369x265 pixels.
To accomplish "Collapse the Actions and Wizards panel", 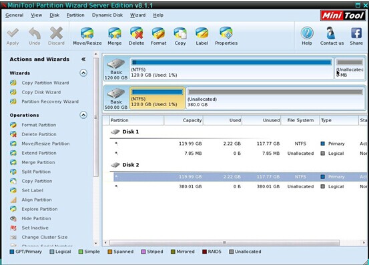I will 83,59.
